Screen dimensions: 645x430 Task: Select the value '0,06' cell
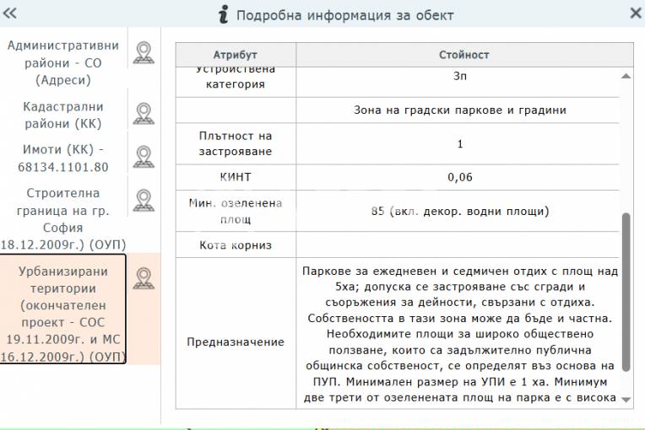click(x=458, y=177)
